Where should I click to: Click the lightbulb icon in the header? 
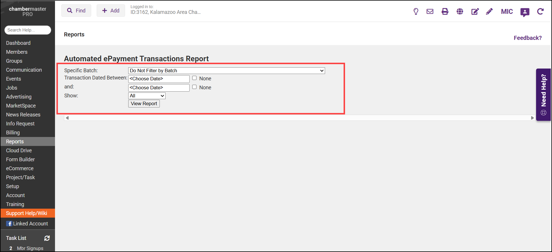(416, 12)
